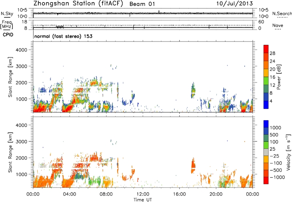Click the 2000 tick of the velocity panel
Screen dimensions: 292x202
coord(22,158)
